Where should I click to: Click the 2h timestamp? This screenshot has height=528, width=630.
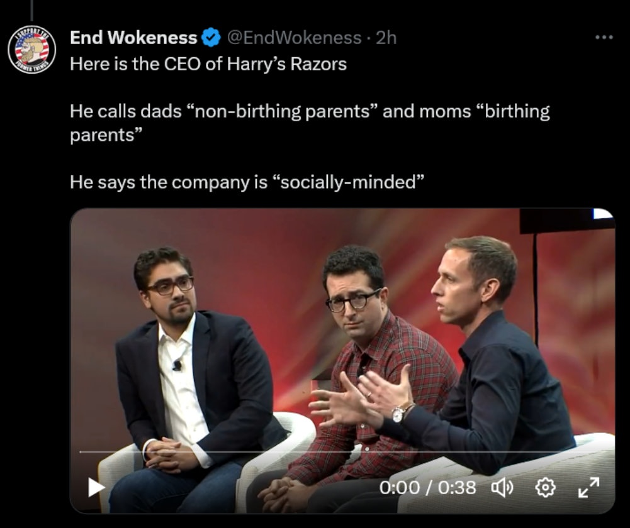pos(386,38)
